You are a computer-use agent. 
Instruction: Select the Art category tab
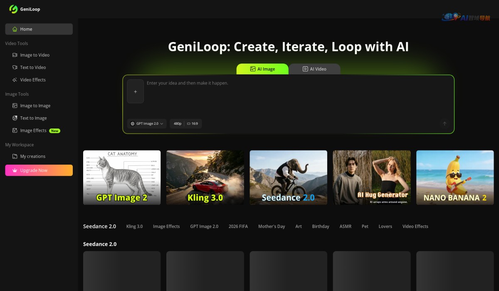tap(299, 226)
